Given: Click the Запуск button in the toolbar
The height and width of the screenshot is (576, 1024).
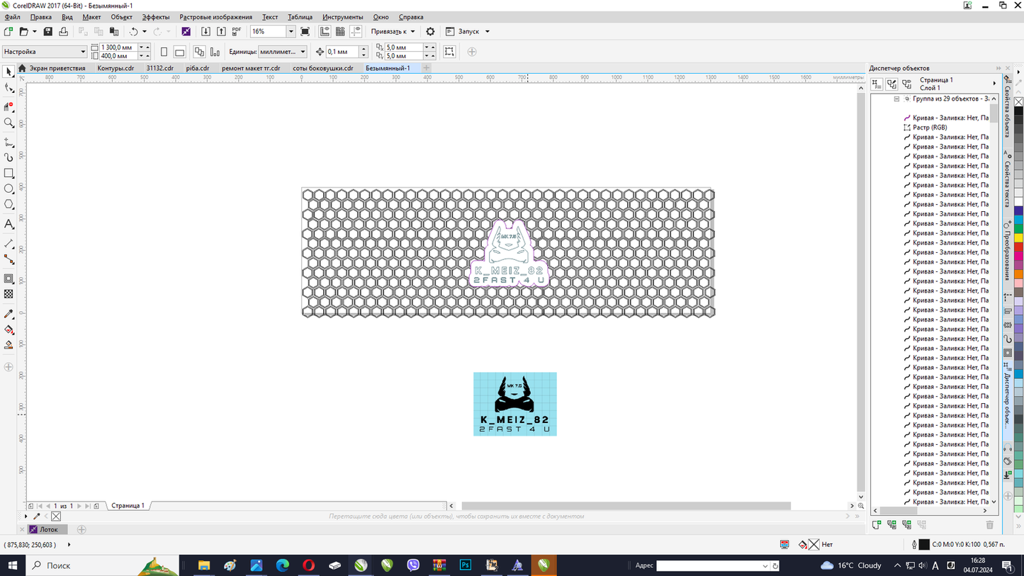Looking at the screenshot, I should [x=464, y=31].
